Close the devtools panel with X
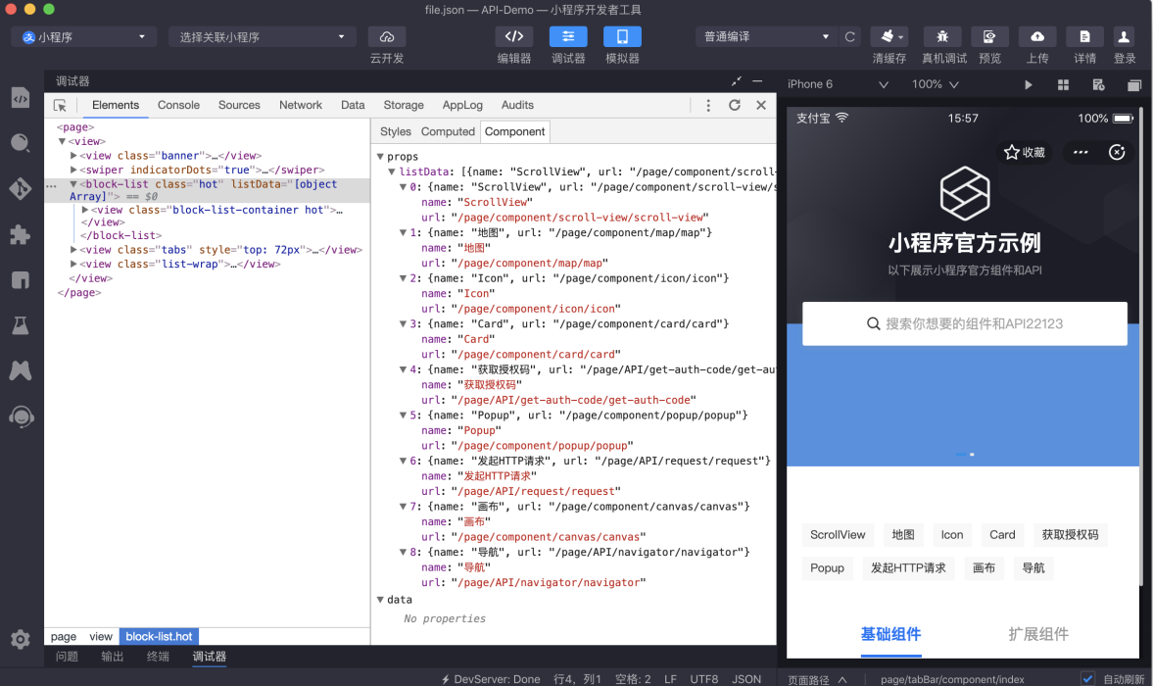The image size is (1153, 686). (761, 105)
